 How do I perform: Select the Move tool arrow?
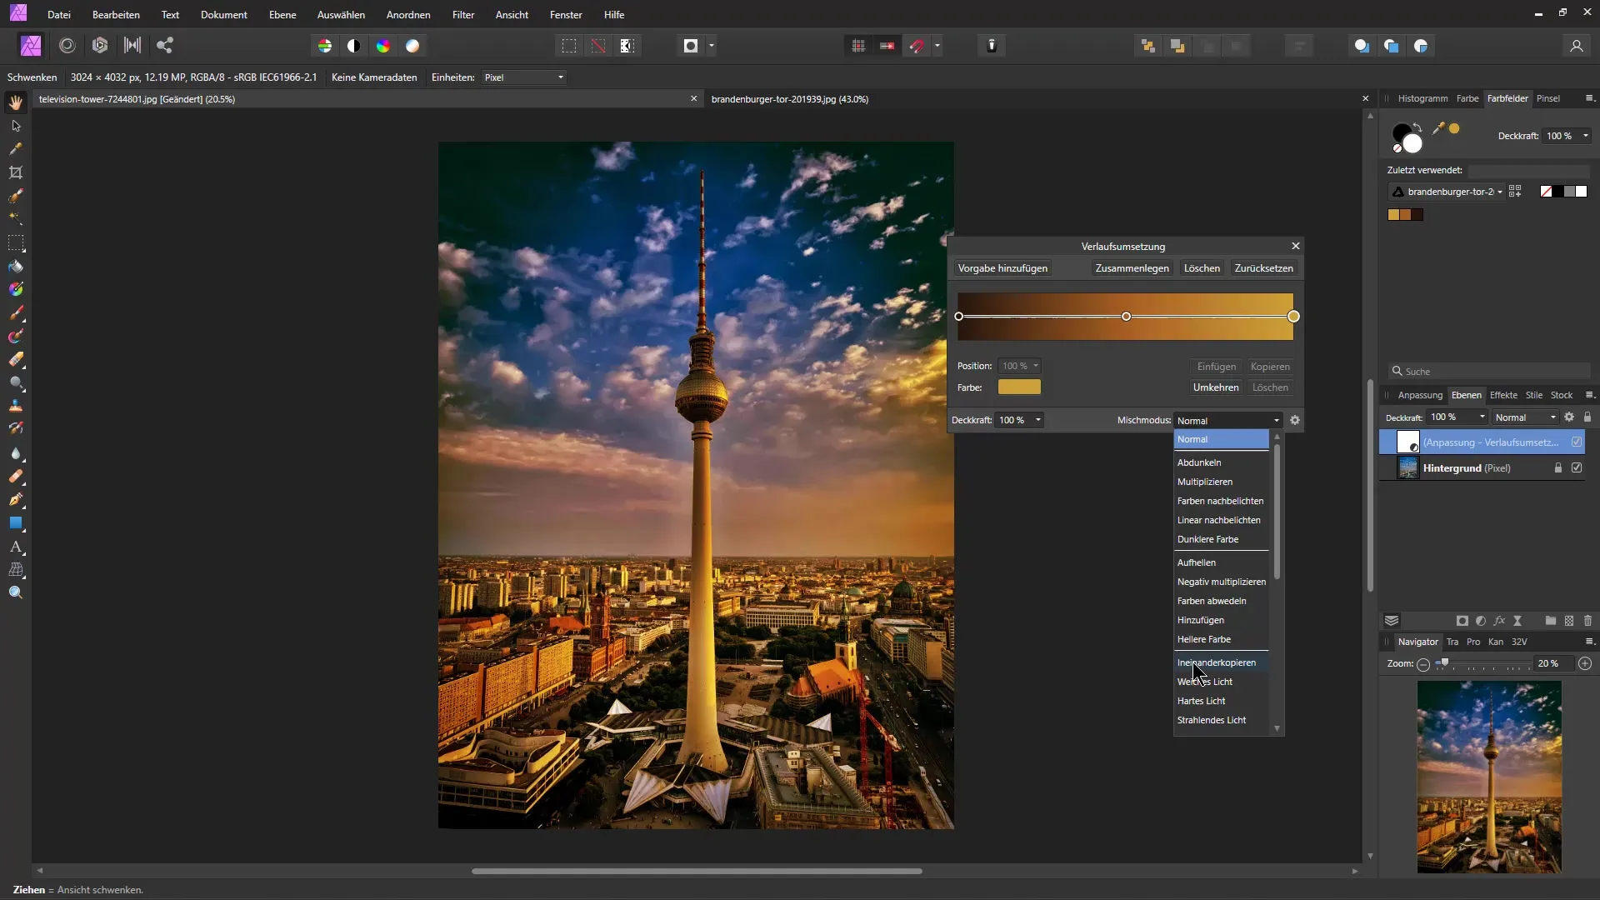16,126
